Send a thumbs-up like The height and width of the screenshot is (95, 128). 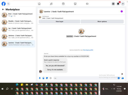click(123, 78)
